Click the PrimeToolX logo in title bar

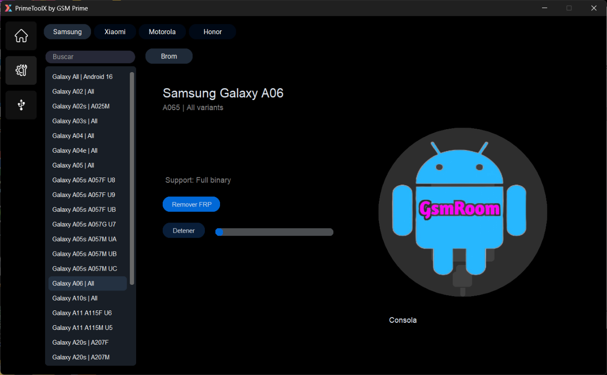[x=8, y=8]
